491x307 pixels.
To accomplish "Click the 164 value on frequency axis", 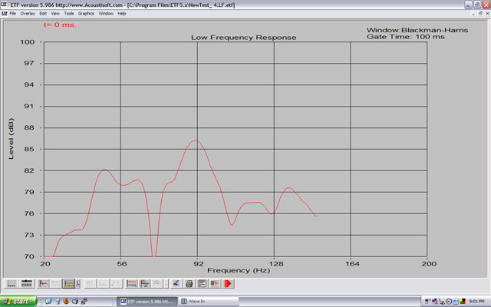I will [352, 264].
